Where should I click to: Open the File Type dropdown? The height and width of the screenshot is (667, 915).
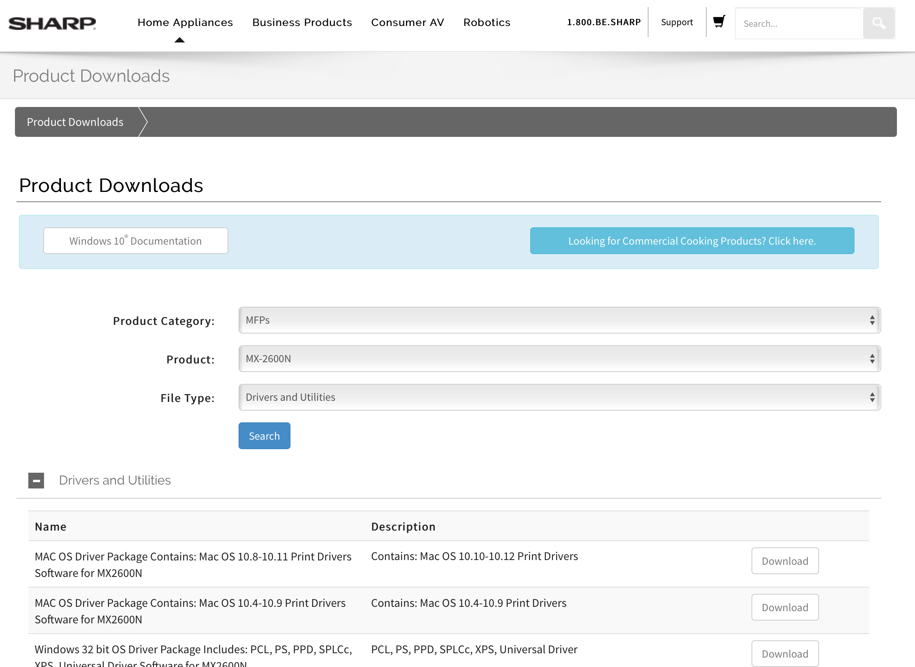pyautogui.click(x=559, y=397)
